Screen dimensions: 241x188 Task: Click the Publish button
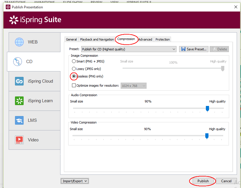[x=203, y=181]
